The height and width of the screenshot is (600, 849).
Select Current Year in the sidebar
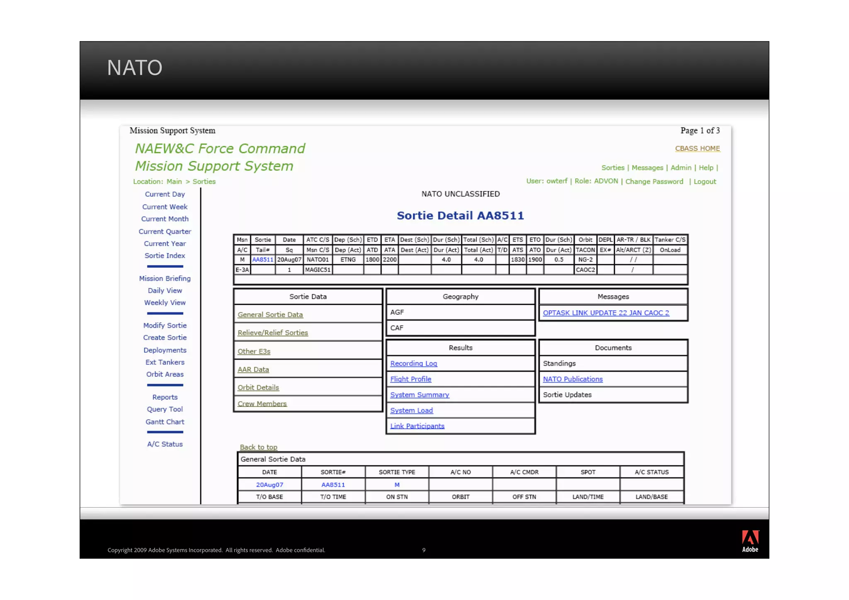165,243
